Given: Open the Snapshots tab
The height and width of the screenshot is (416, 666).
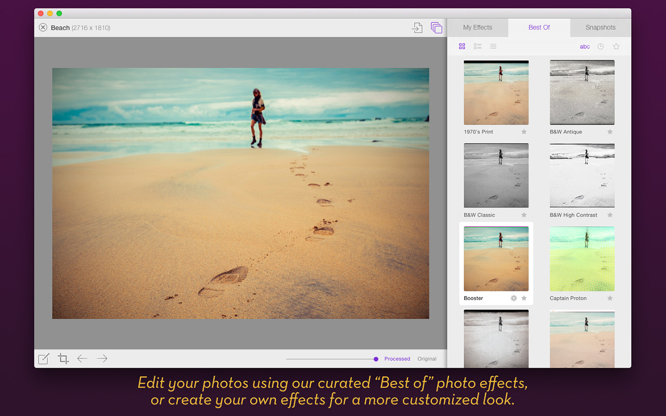Looking at the screenshot, I should tap(600, 27).
